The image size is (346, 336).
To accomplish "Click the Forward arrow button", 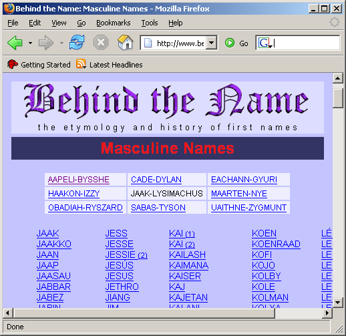I will click(x=46, y=43).
